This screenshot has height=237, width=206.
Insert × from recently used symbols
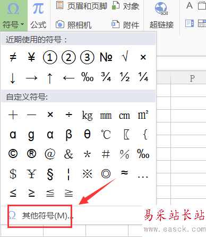[143, 57]
